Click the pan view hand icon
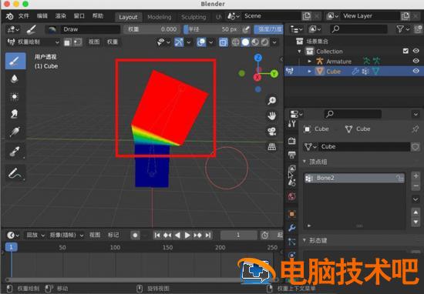Screen dimensions: 424x294 coord(272,116)
